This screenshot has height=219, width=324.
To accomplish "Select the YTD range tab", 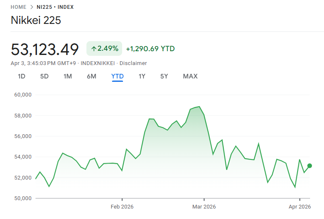I will [x=118, y=76].
